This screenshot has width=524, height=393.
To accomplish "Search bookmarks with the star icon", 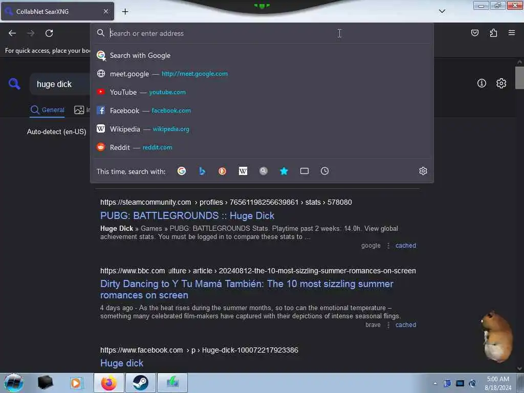I will coord(283,171).
